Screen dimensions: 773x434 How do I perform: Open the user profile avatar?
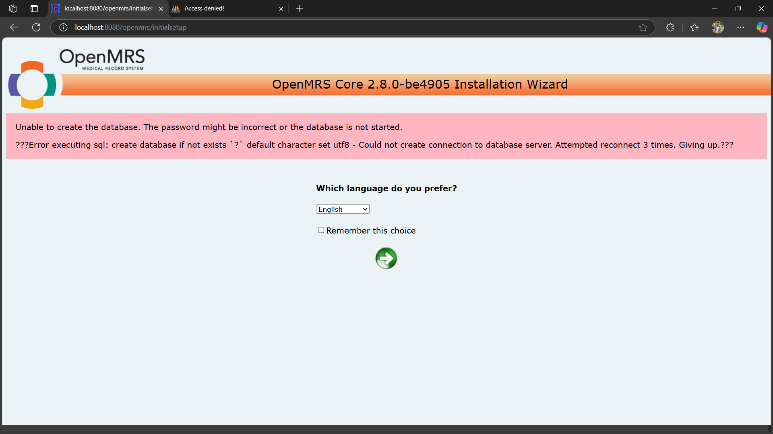(x=718, y=27)
